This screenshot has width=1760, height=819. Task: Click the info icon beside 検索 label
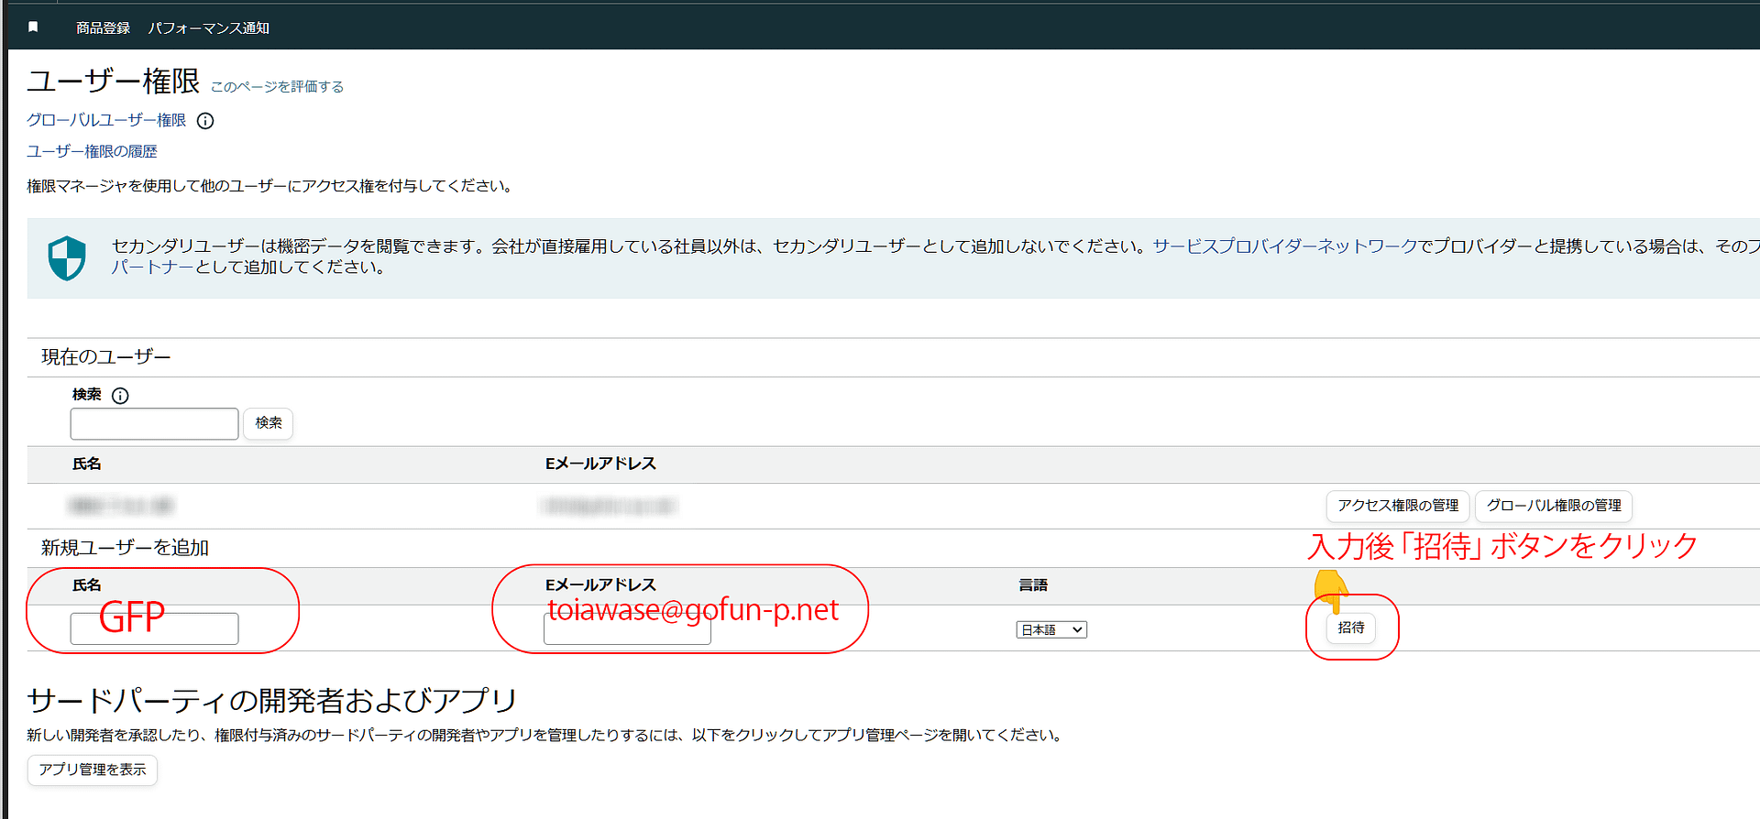tap(120, 395)
